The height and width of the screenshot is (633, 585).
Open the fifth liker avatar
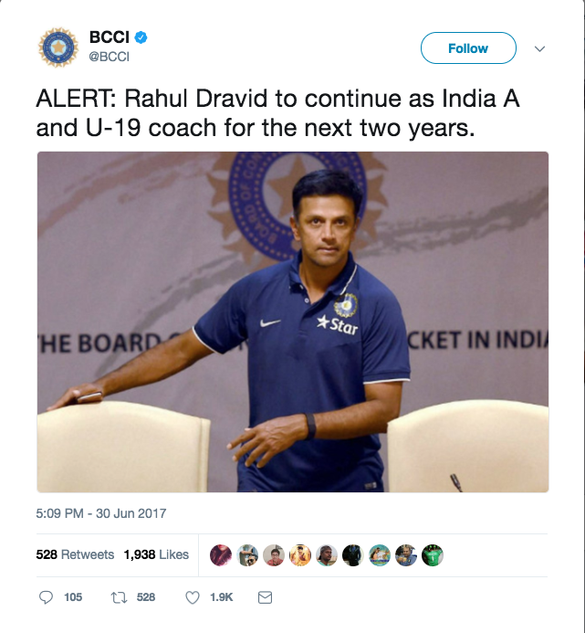pos(327,555)
